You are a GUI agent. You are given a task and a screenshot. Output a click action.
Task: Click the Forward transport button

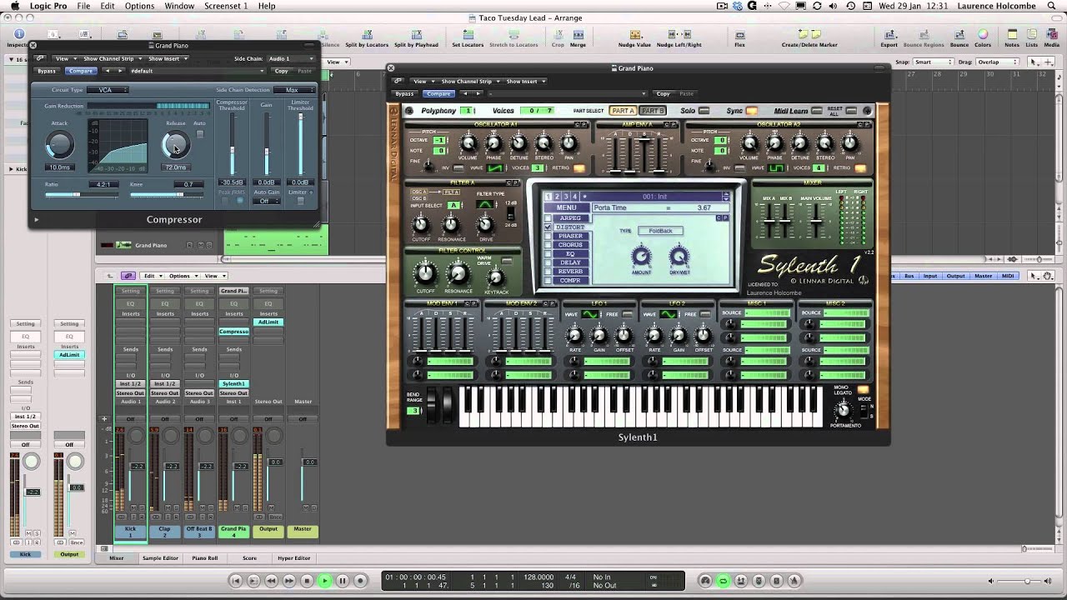click(x=289, y=581)
